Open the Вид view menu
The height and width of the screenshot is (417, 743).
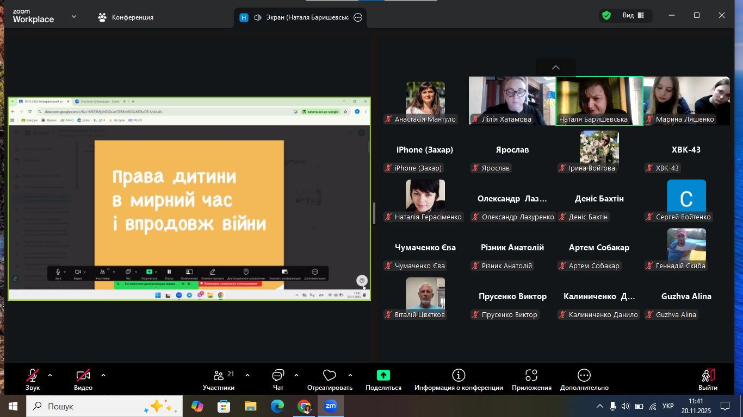point(633,16)
